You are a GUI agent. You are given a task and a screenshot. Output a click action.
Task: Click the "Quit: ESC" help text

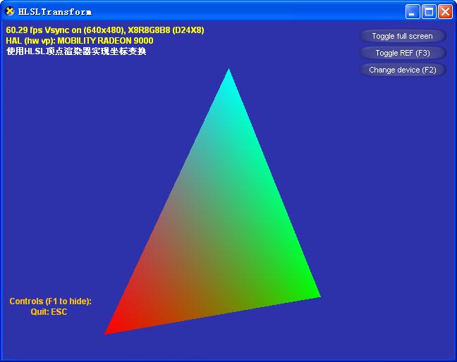click(x=49, y=312)
